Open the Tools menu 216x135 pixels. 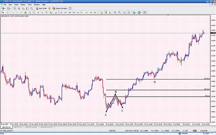pyautogui.click(x=30, y=4)
